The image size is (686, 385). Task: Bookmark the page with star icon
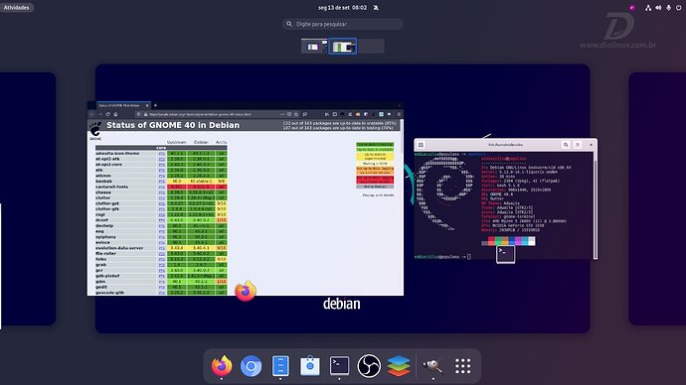[296, 114]
